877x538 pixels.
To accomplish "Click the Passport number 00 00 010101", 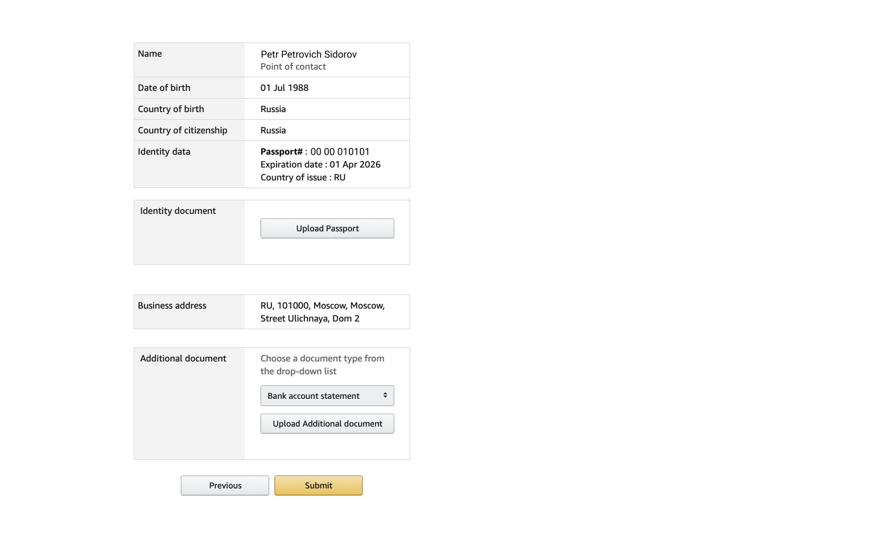I will click(x=315, y=151).
